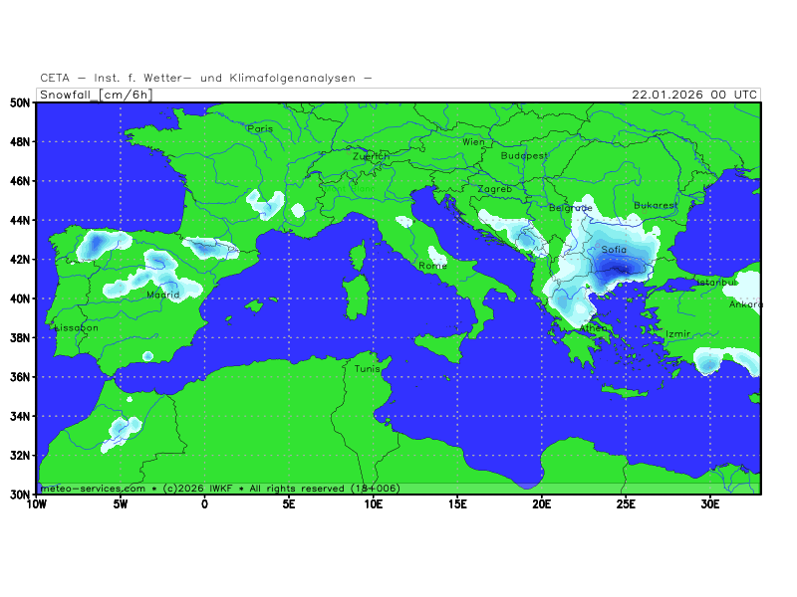Click the Zagreb city label
The image size is (797, 597).
point(494,189)
